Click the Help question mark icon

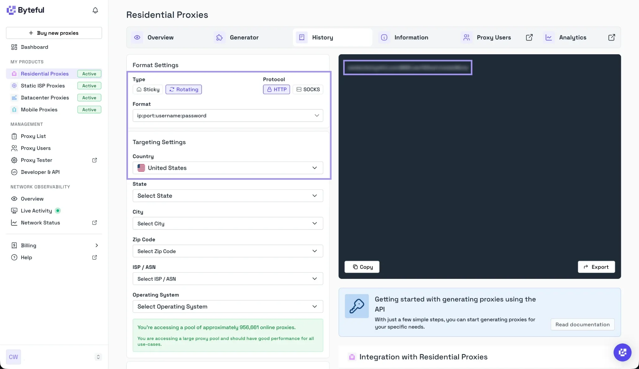(x=14, y=257)
